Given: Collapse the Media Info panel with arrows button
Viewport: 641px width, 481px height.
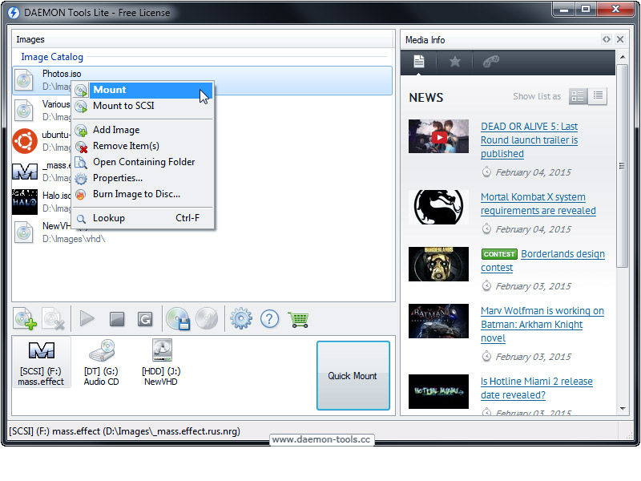Looking at the screenshot, I should 607,39.
